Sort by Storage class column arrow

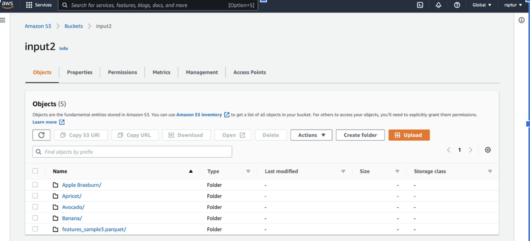click(490, 171)
